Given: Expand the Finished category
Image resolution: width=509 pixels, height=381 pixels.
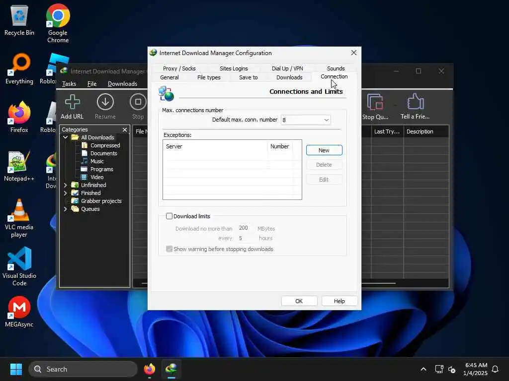Looking at the screenshot, I should [x=65, y=193].
